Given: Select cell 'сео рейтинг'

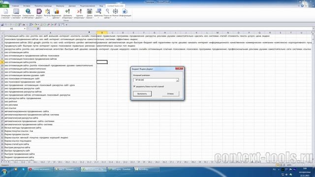Looking at the screenshot, I should pos(50,102).
